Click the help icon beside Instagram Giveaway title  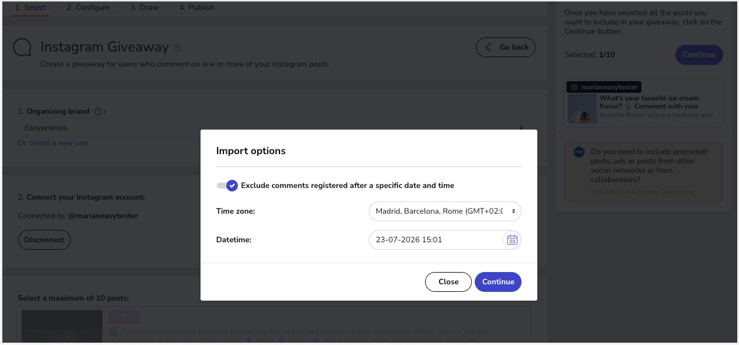(178, 48)
